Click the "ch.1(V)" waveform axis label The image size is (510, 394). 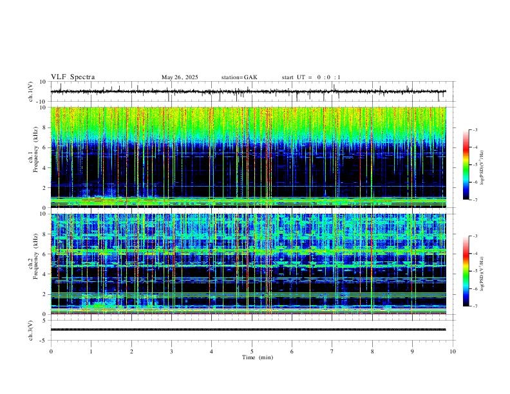[x=31, y=91]
